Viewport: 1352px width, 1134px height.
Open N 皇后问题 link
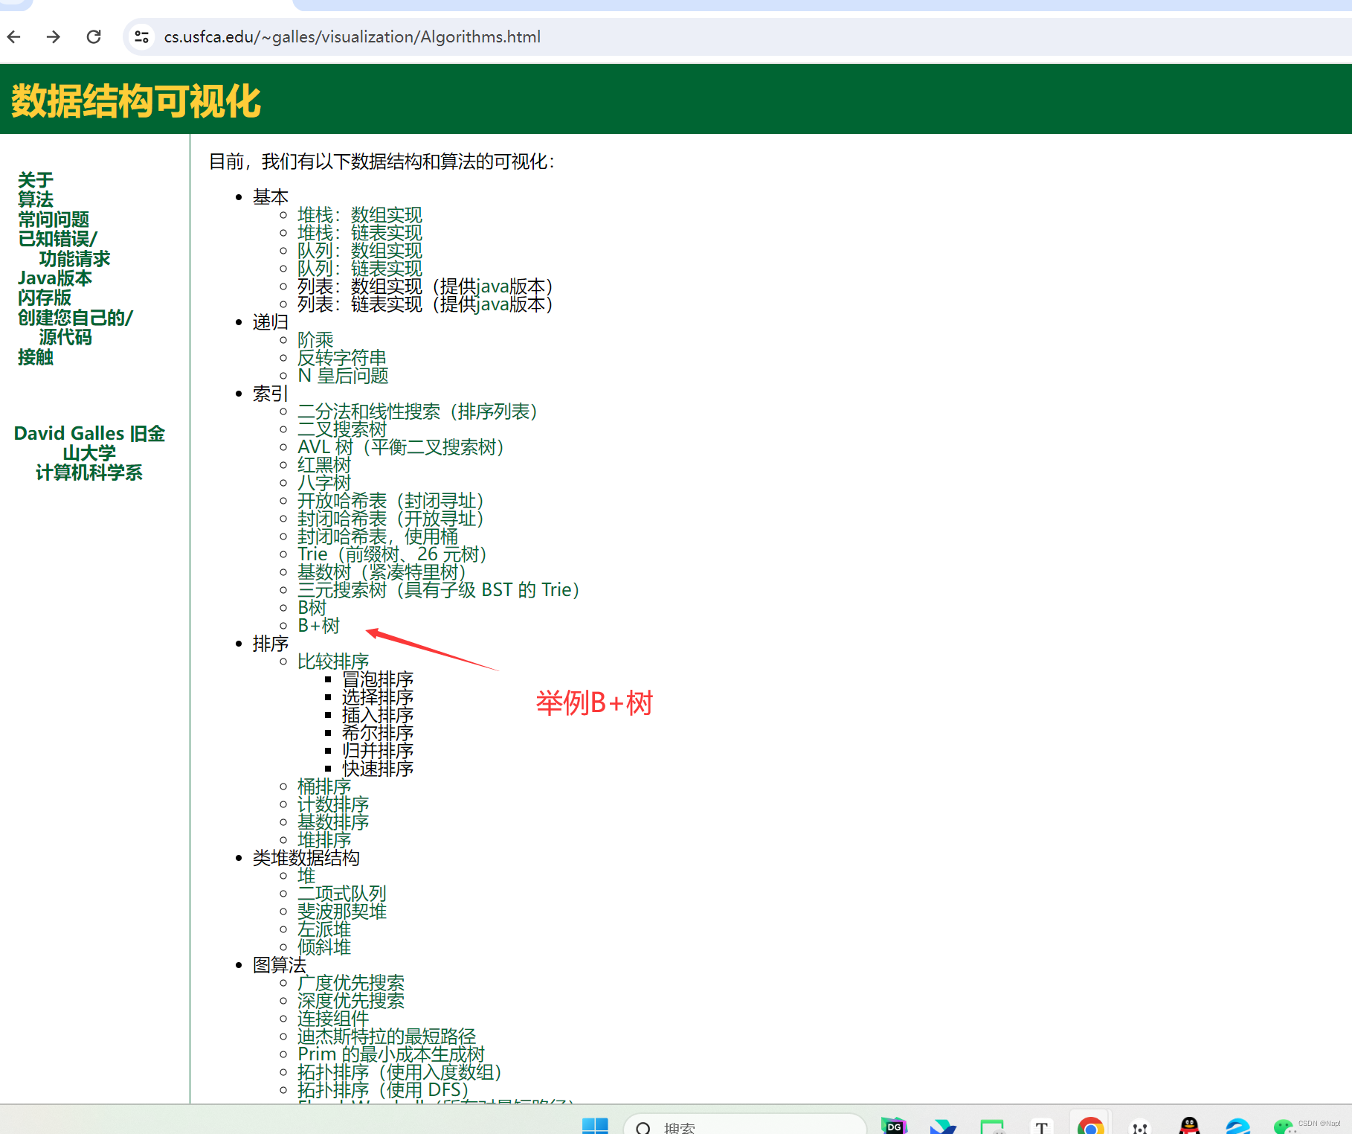click(x=343, y=376)
